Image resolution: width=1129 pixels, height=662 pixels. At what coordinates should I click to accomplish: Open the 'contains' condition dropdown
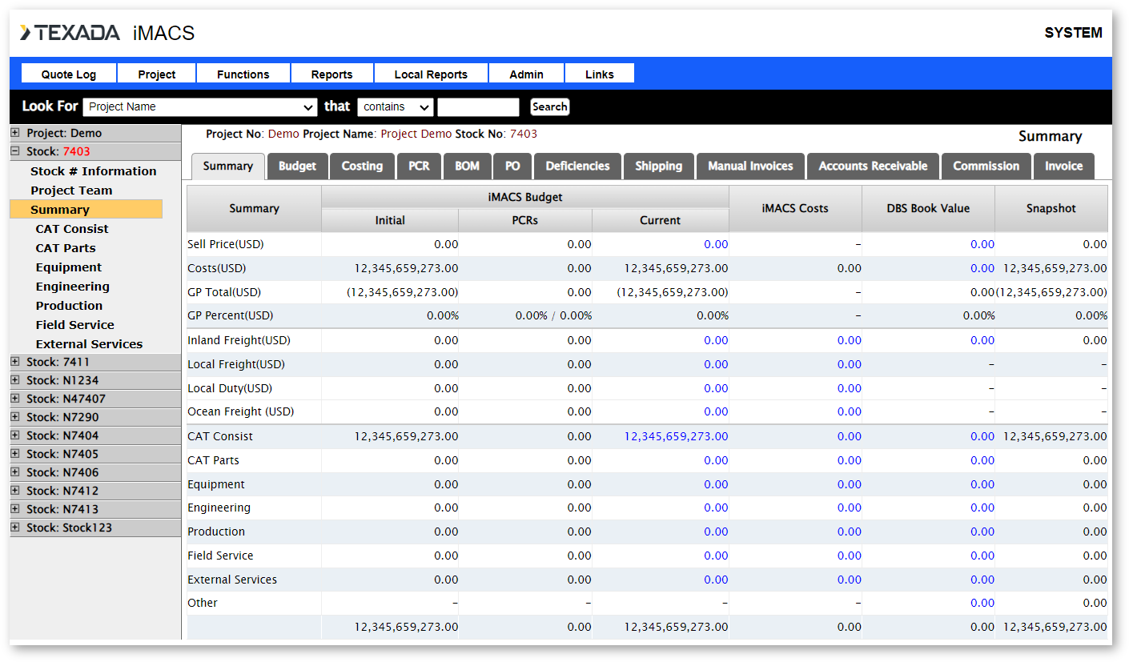(396, 106)
